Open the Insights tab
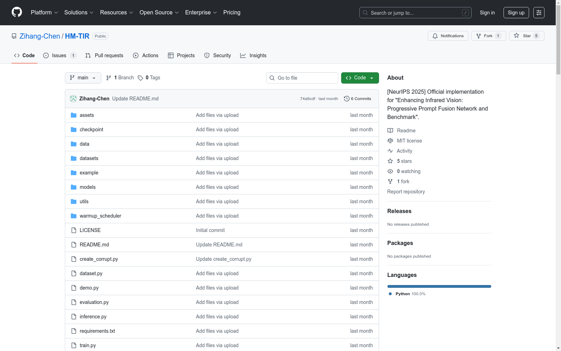The height and width of the screenshot is (351, 561). tap(253, 55)
